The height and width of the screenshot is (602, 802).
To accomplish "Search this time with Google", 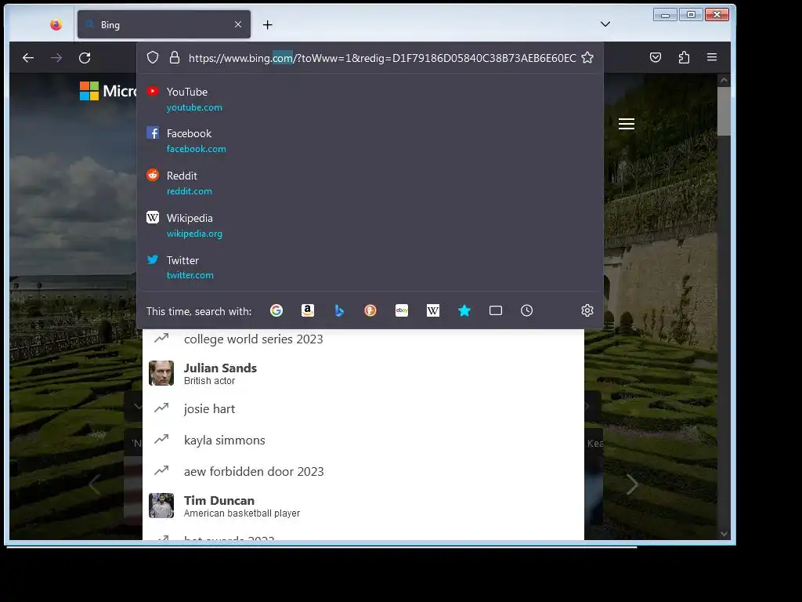I will (x=276, y=310).
